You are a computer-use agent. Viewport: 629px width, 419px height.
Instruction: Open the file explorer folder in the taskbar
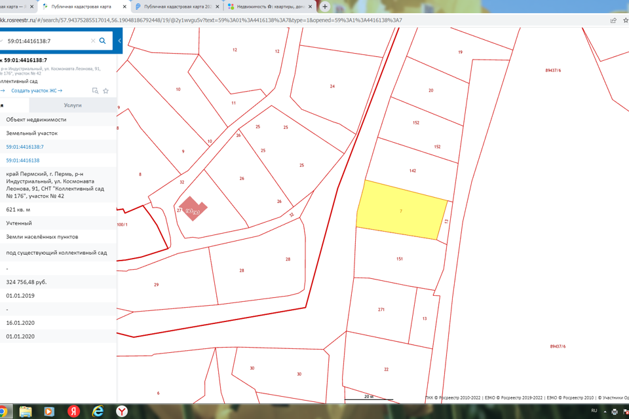(x=25, y=411)
